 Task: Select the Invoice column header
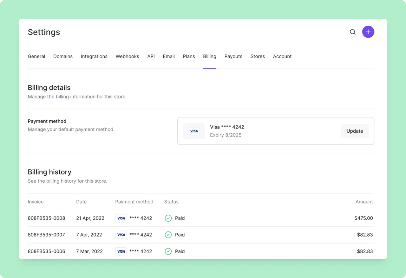tap(36, 202)
